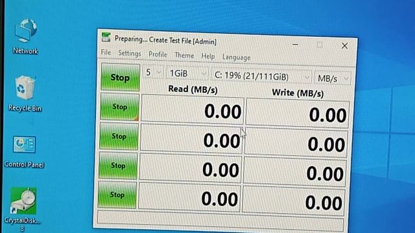Click the large top Stop button
The width and height of the screenshot is (415, 233).
click(x=121, y=78)
